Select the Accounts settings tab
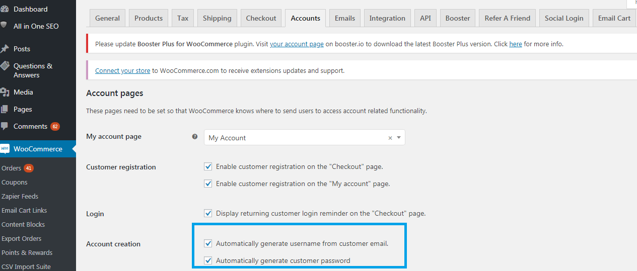 click(x=305, y=18)
